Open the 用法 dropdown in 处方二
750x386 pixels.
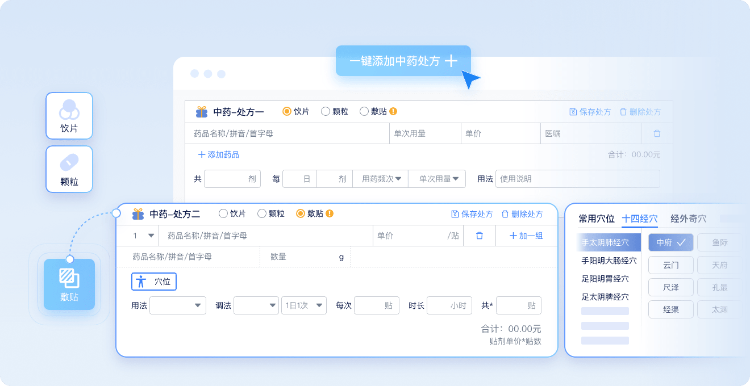(x=177, y=305)
